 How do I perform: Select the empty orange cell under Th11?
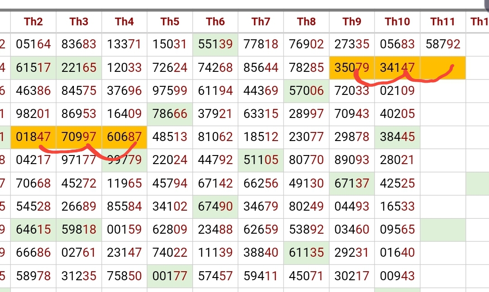point(442,68)
